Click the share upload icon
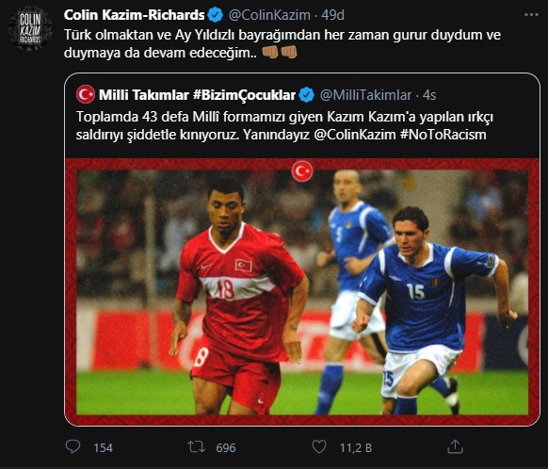Image resolution: width=548 pixels, height=469 pixels. (x=456, y=446)
